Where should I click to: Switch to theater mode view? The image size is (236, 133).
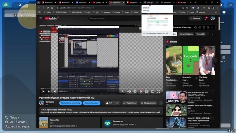153,91
